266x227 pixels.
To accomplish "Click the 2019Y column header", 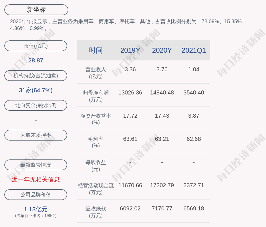I will pos(130,50).
